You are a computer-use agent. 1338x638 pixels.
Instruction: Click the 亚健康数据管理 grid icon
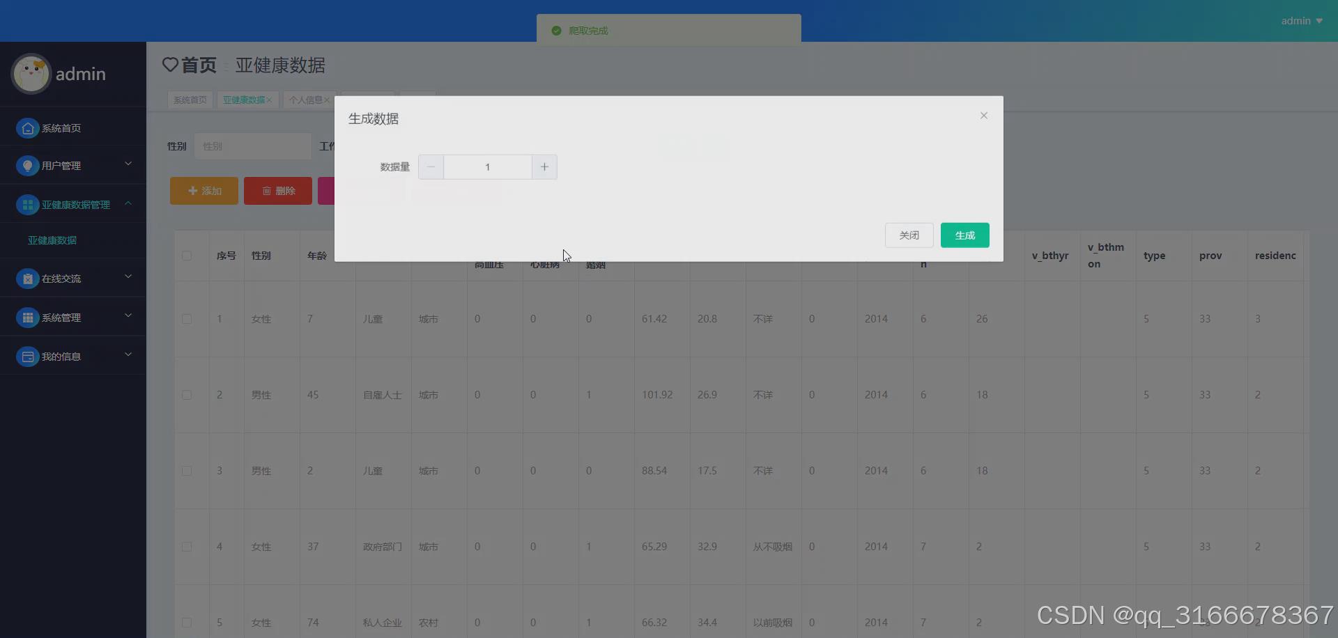pos(27,204)
